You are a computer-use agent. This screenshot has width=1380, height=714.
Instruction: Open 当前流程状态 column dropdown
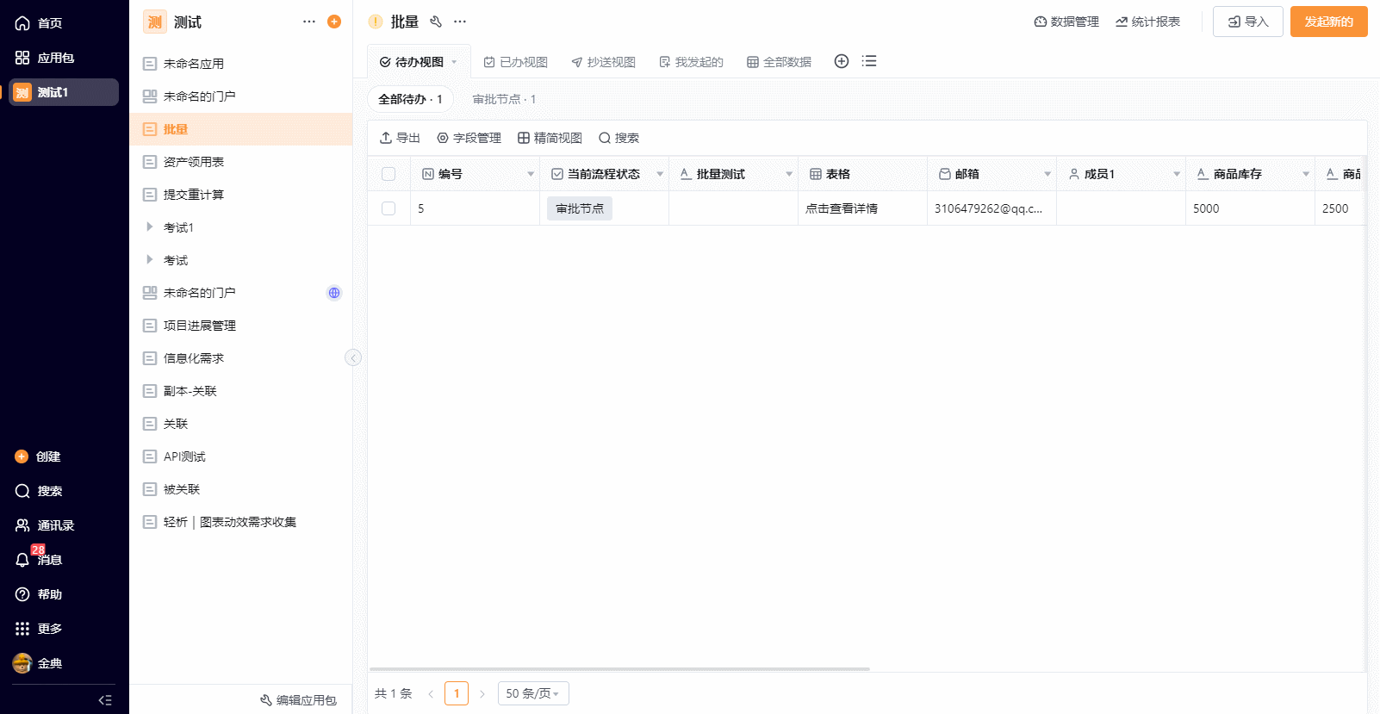click(x=660, y=174)
